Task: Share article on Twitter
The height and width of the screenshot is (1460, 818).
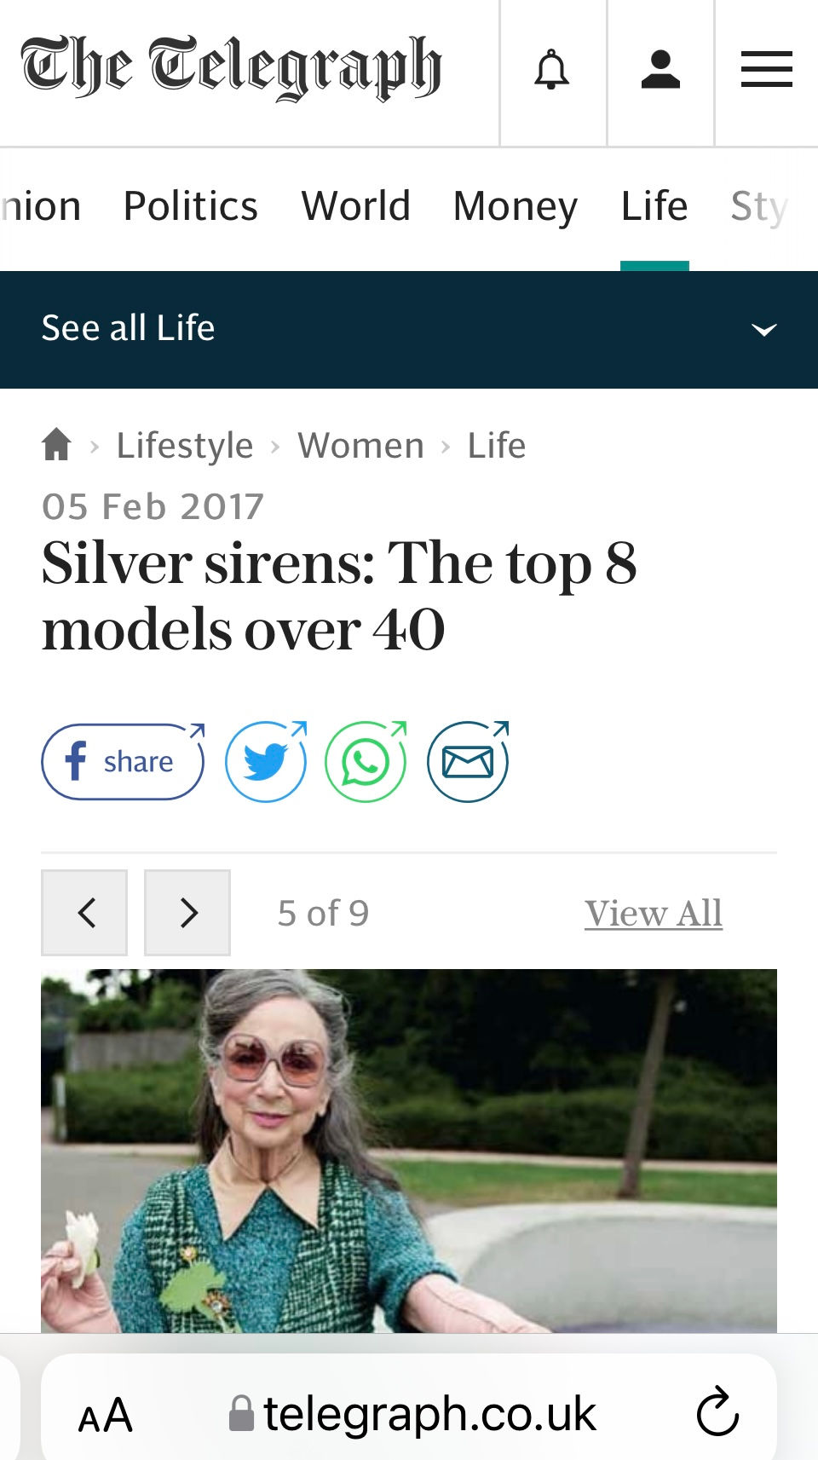Action: [266, 761]
